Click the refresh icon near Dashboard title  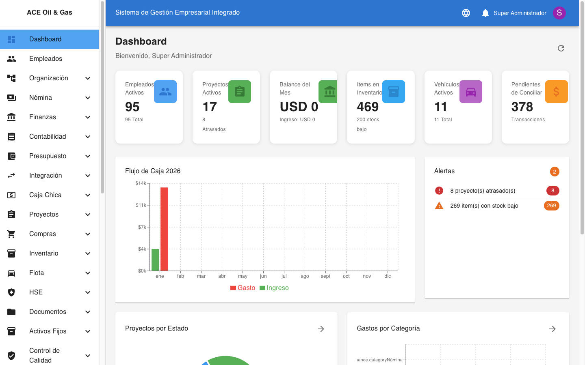561,48
